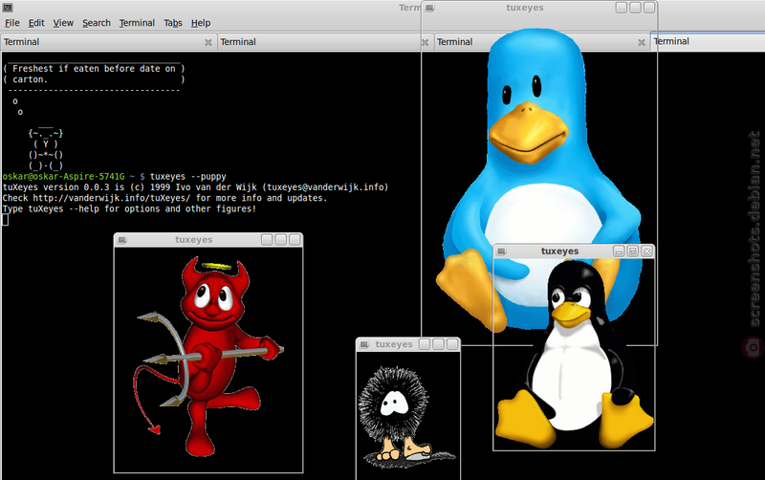Open the File menu
765x480 pixels.
(12, 23)
